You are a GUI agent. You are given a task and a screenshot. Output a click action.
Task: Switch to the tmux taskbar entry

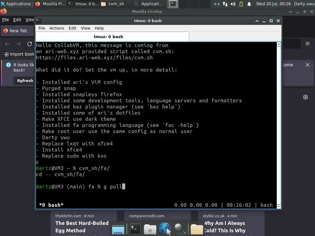[83, 4]
